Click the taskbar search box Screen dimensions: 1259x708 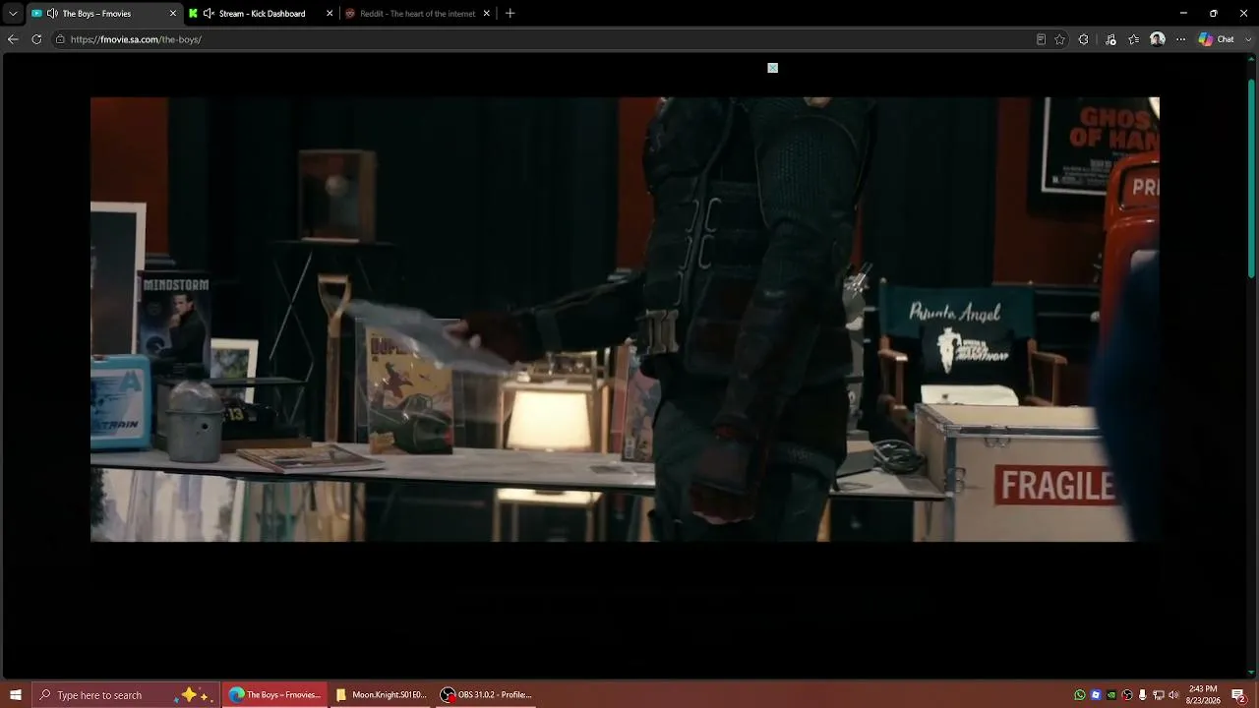pos(126,695)
